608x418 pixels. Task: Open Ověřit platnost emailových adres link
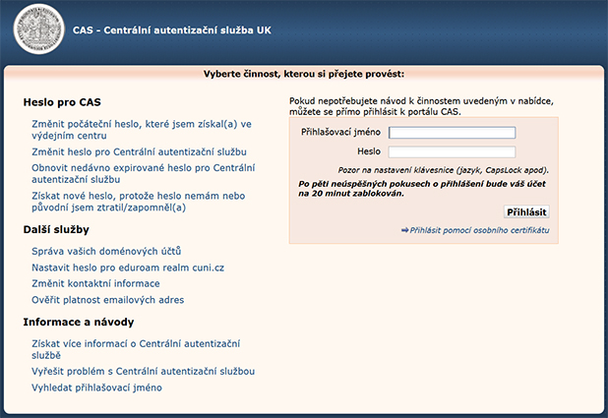click(108, 300)
